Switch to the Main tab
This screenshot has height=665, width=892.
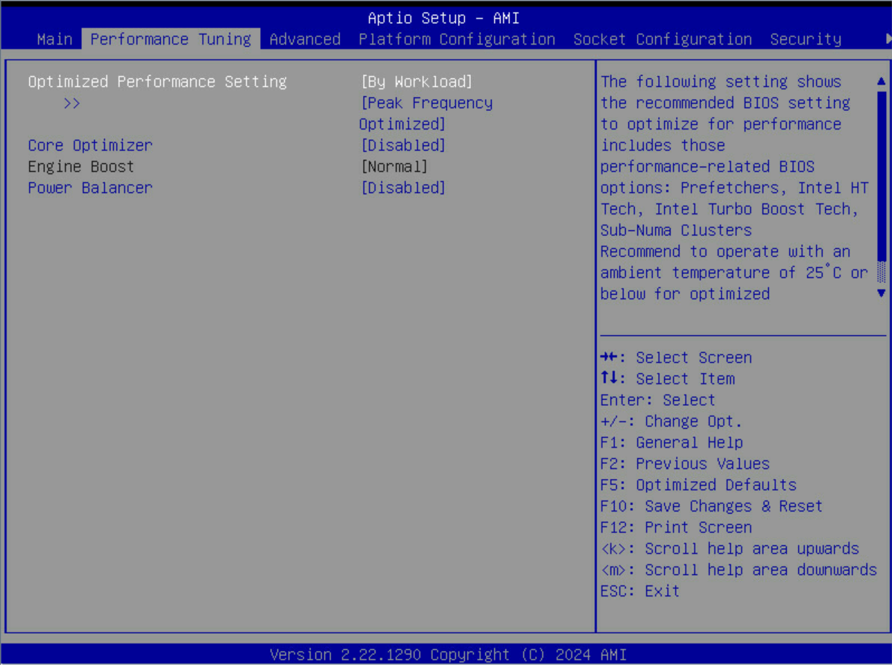coord(54,39)
